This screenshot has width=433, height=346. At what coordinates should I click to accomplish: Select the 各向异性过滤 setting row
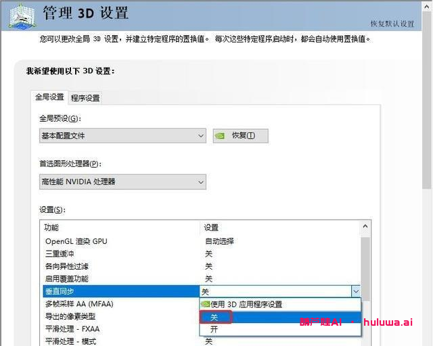tap(66, 266)
